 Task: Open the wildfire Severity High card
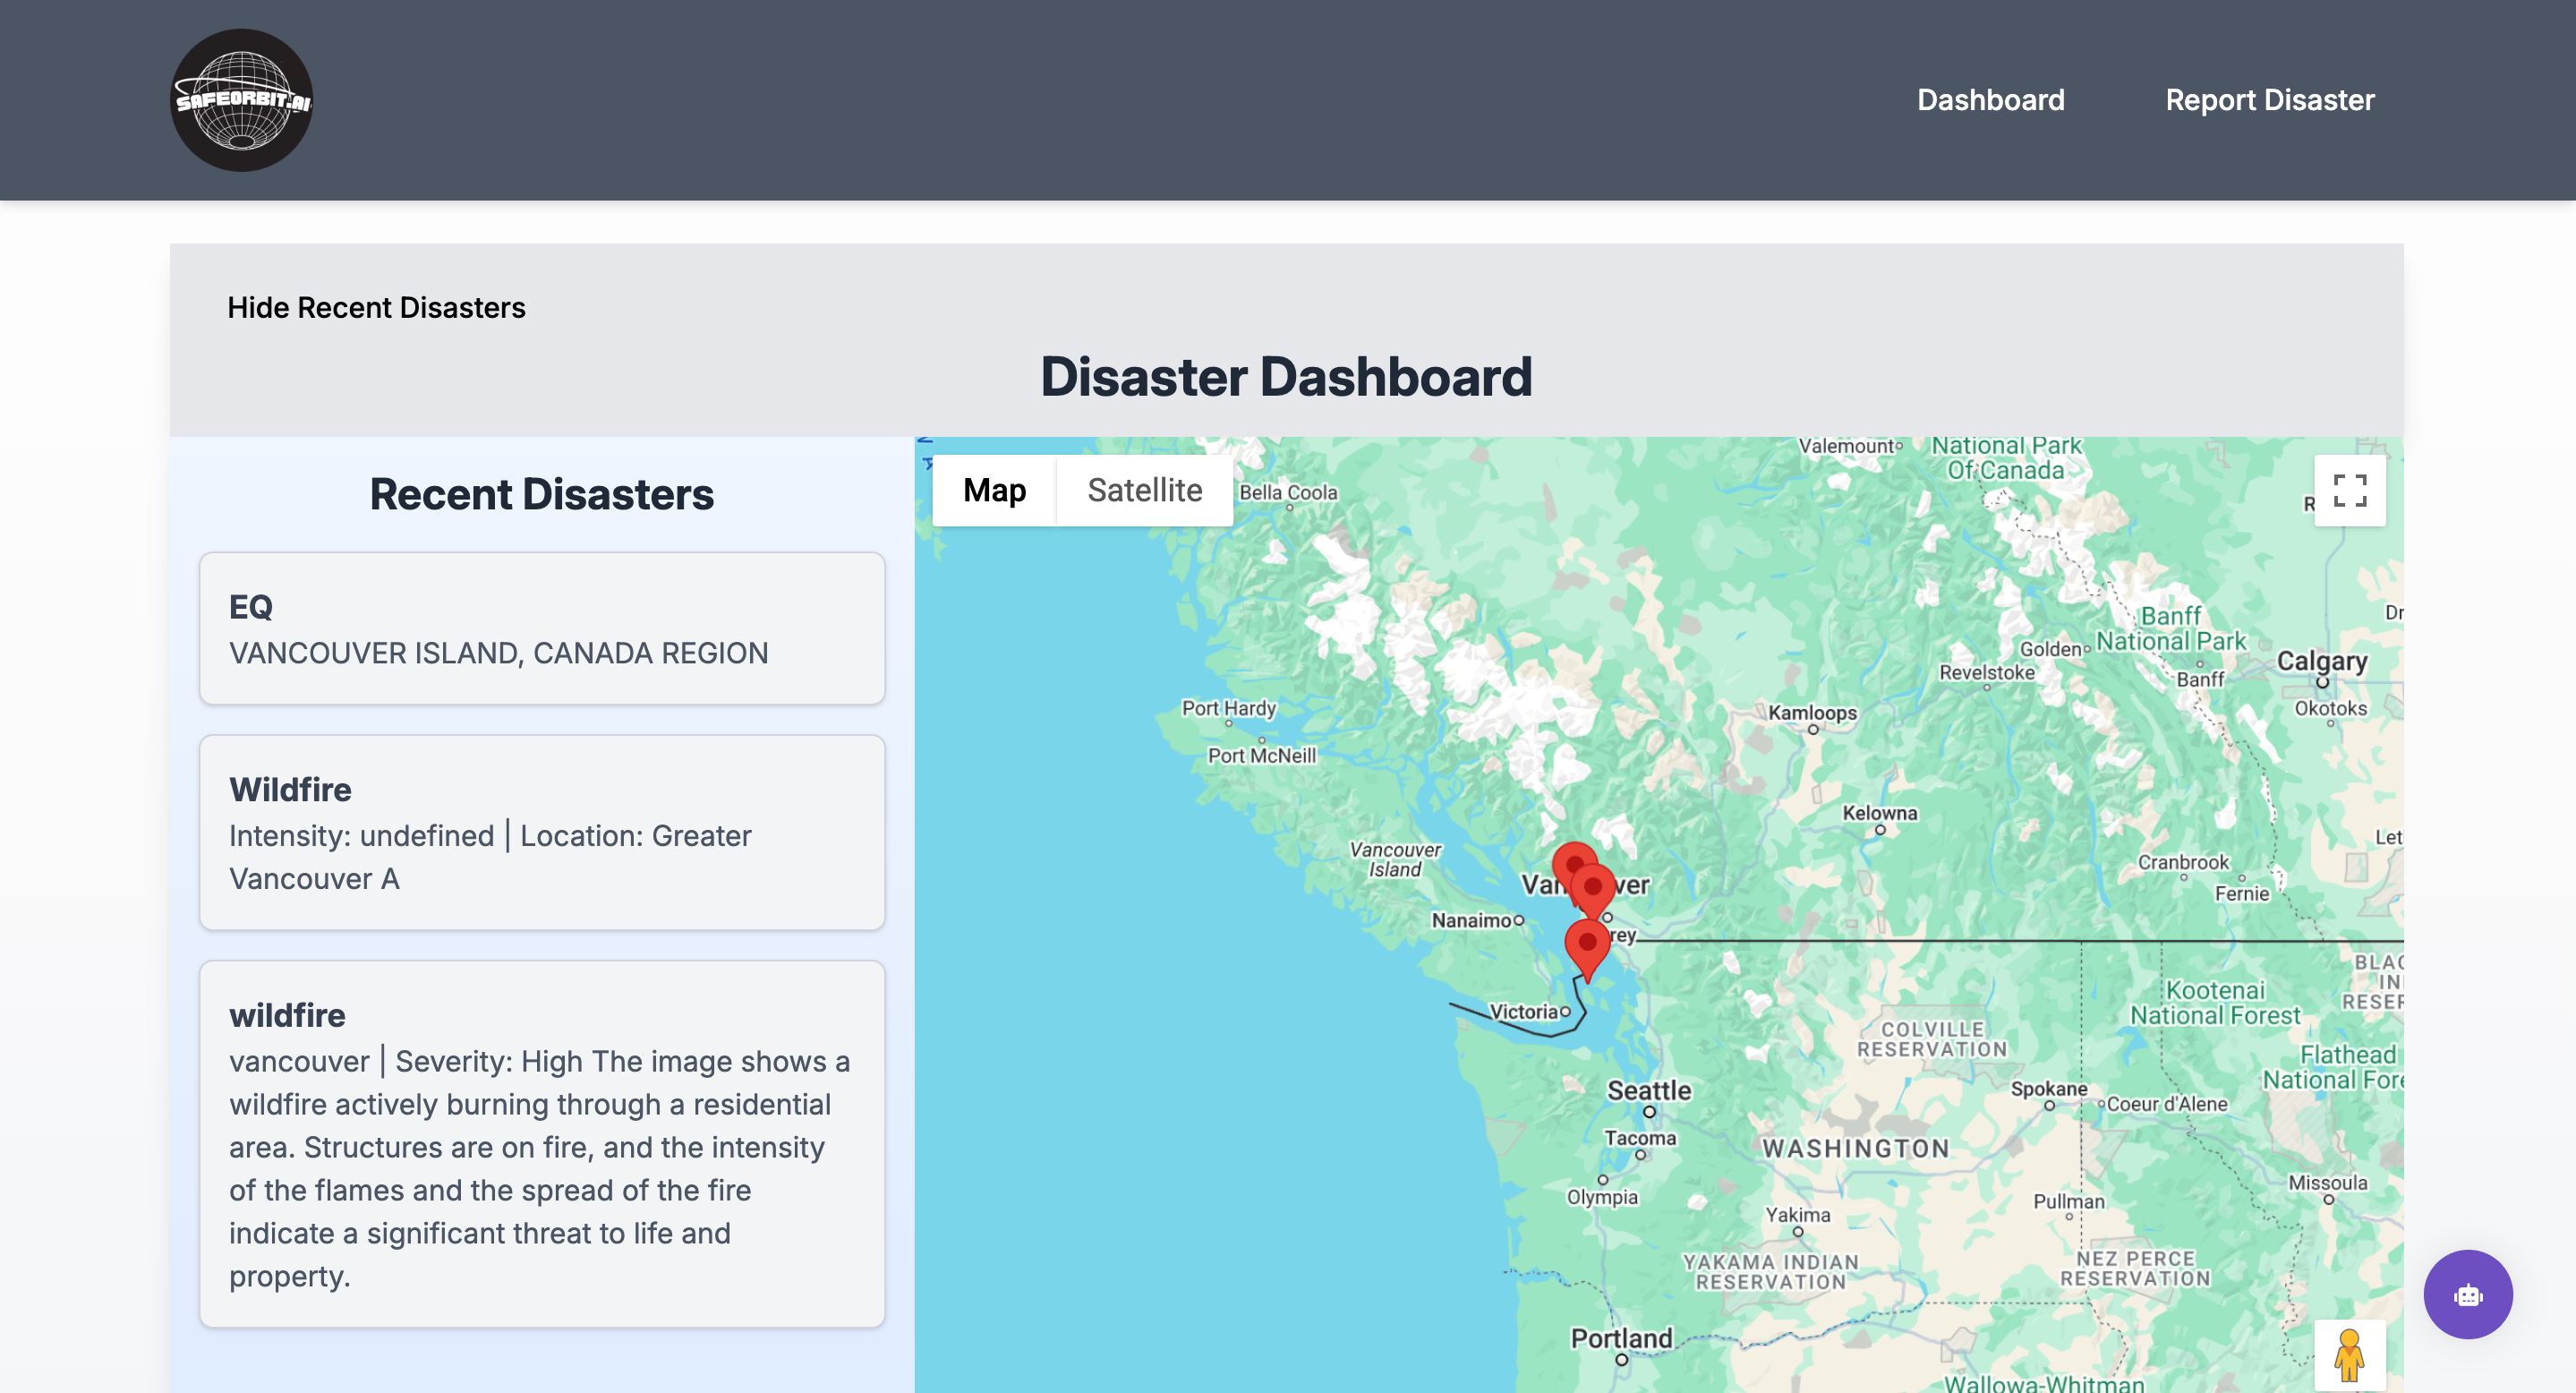pos(542,1143)
